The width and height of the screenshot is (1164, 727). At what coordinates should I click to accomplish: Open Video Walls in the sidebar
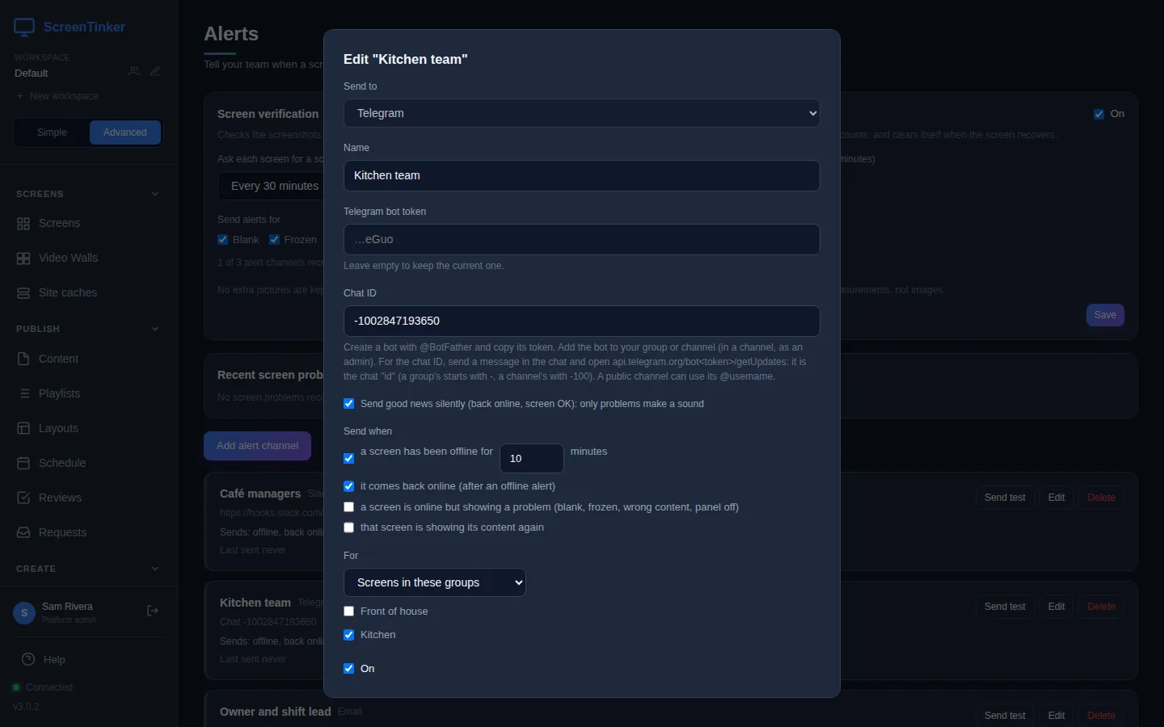[x=88, y=258]
